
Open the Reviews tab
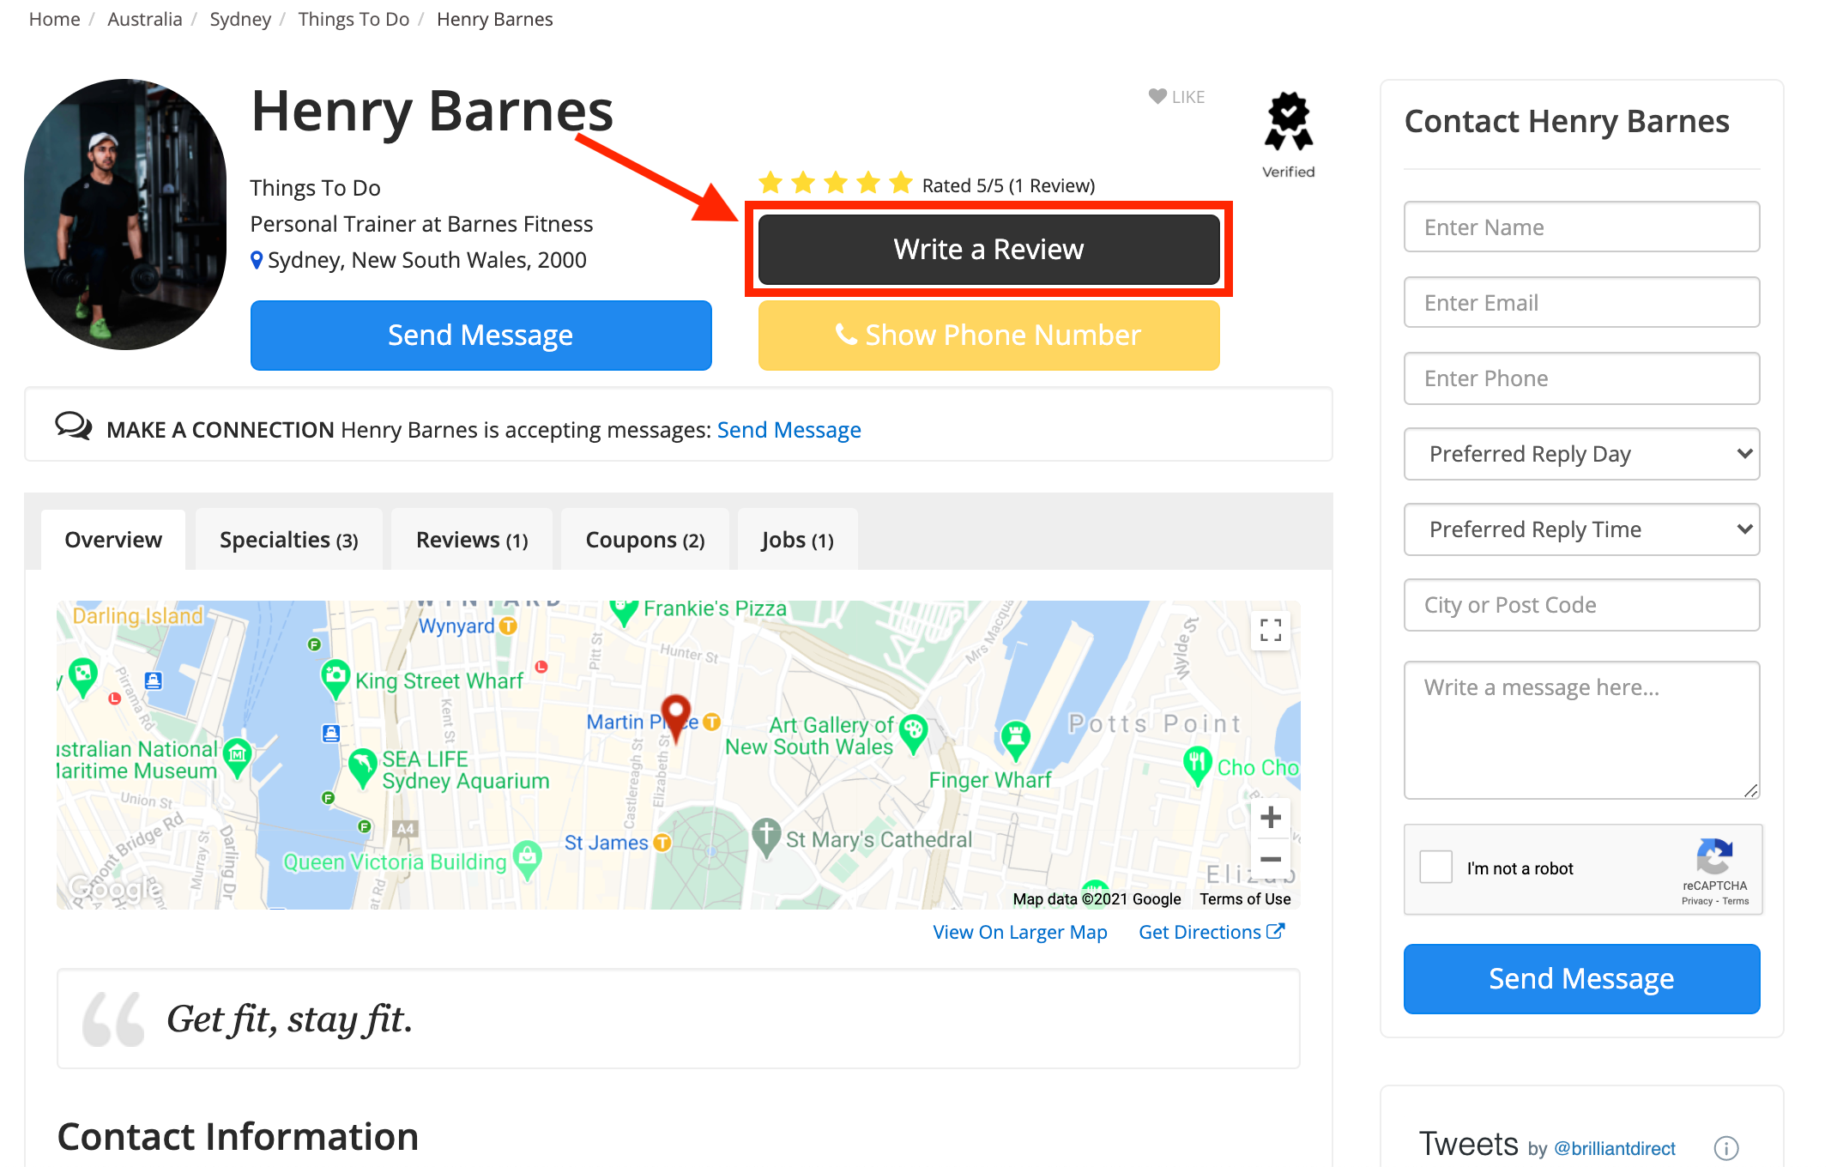click(471, 541)
